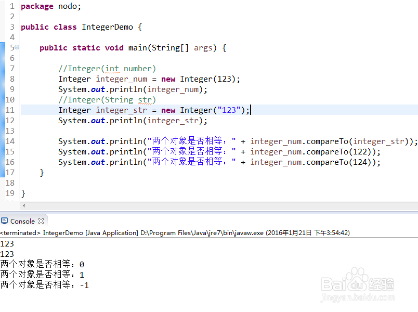Click second console output line '123'

(x=7, y=254)
